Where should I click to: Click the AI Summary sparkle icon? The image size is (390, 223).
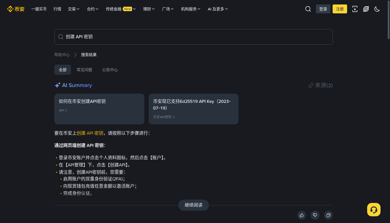[x=57, y=85]
